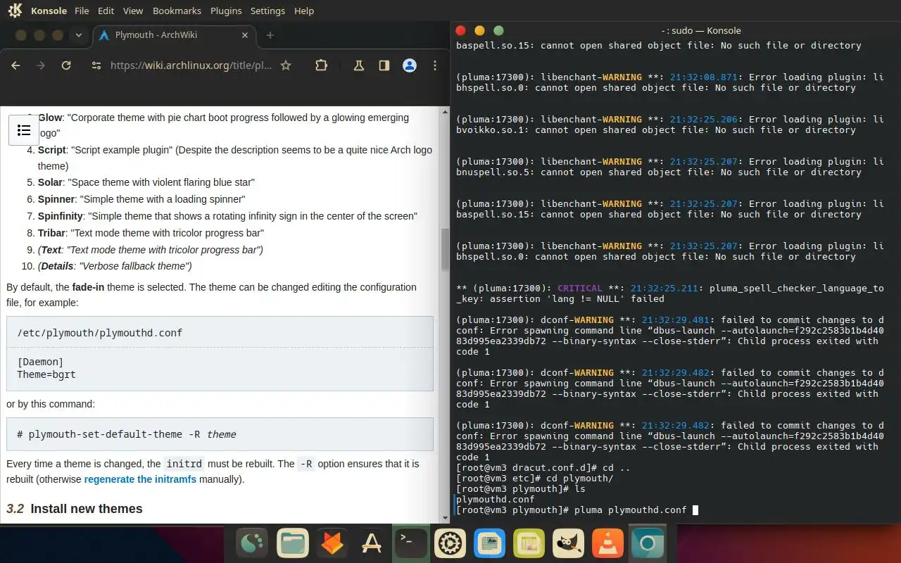Image resolution: width=901 pixels, height=563 pixels.
Task: Close the sudo Konsole window
Action: coord(460,30)
